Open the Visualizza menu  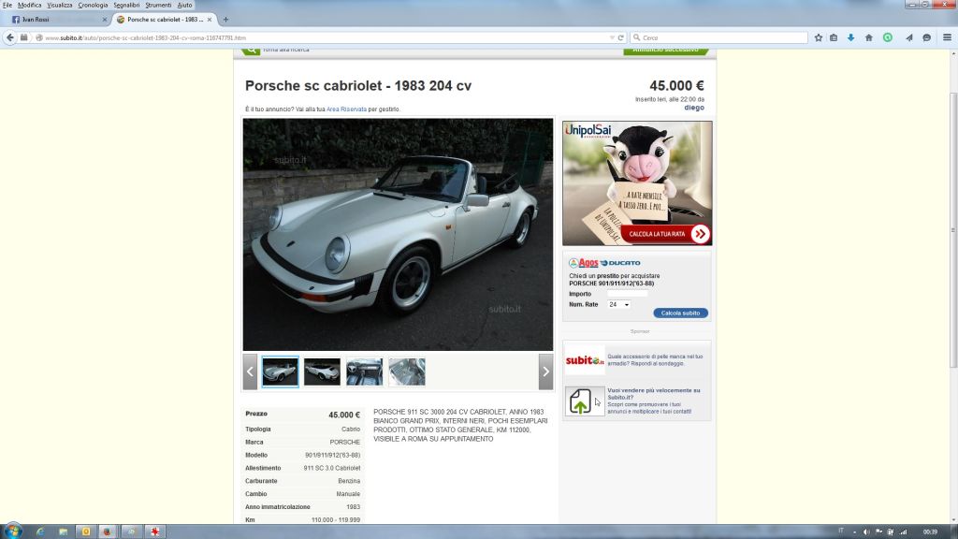click(x=59, y=5)
